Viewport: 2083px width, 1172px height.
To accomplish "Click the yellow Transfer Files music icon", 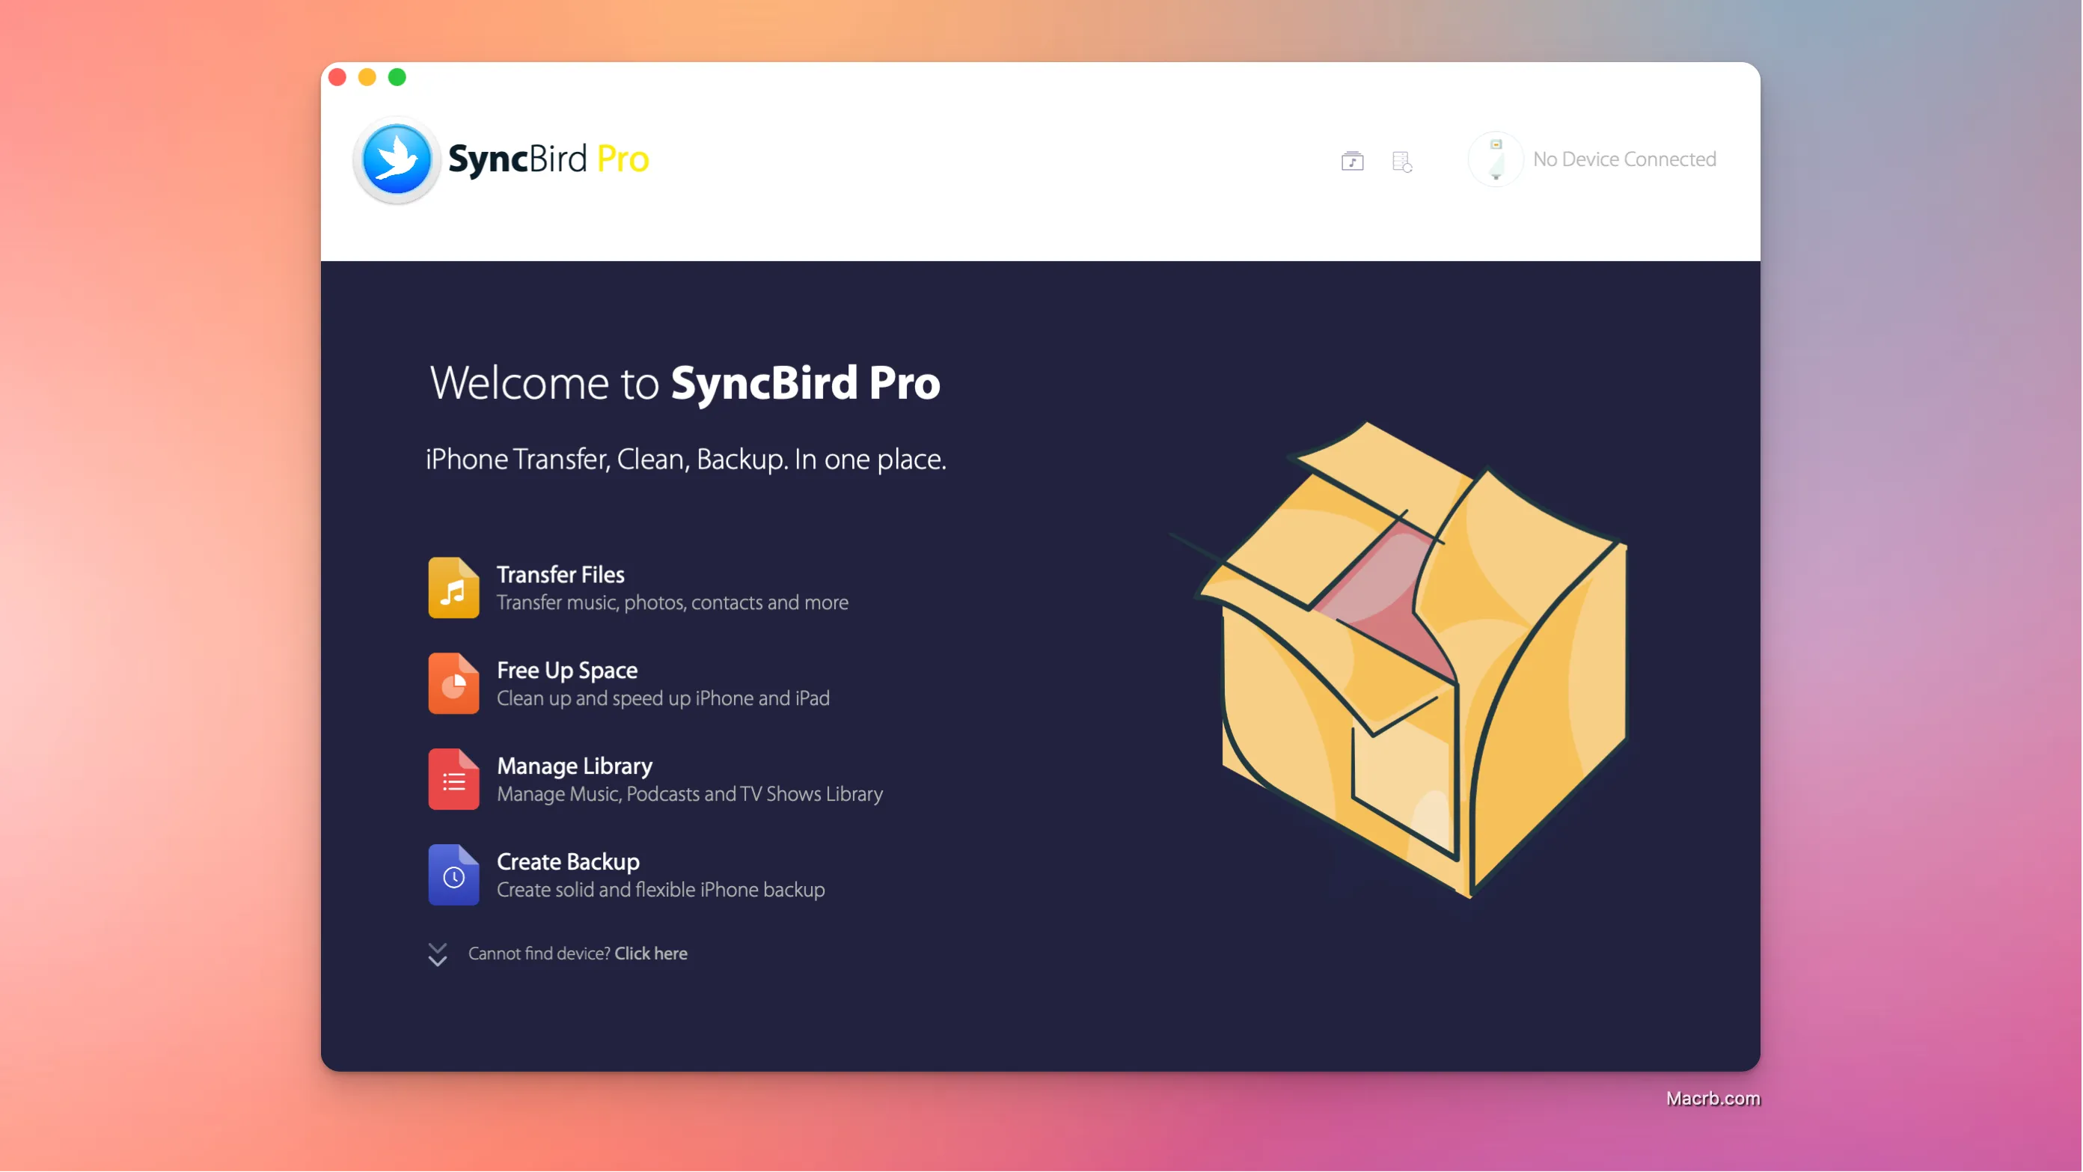I will tap(453, 588).
